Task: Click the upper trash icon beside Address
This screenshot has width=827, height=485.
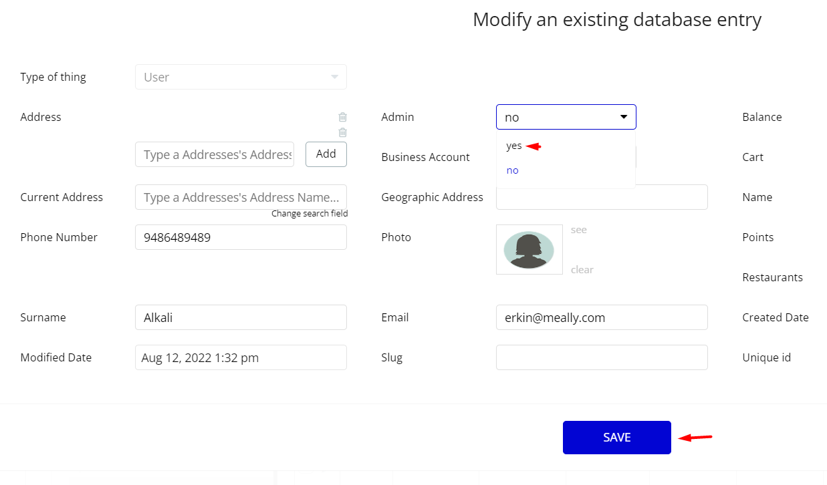Action: 342,117
